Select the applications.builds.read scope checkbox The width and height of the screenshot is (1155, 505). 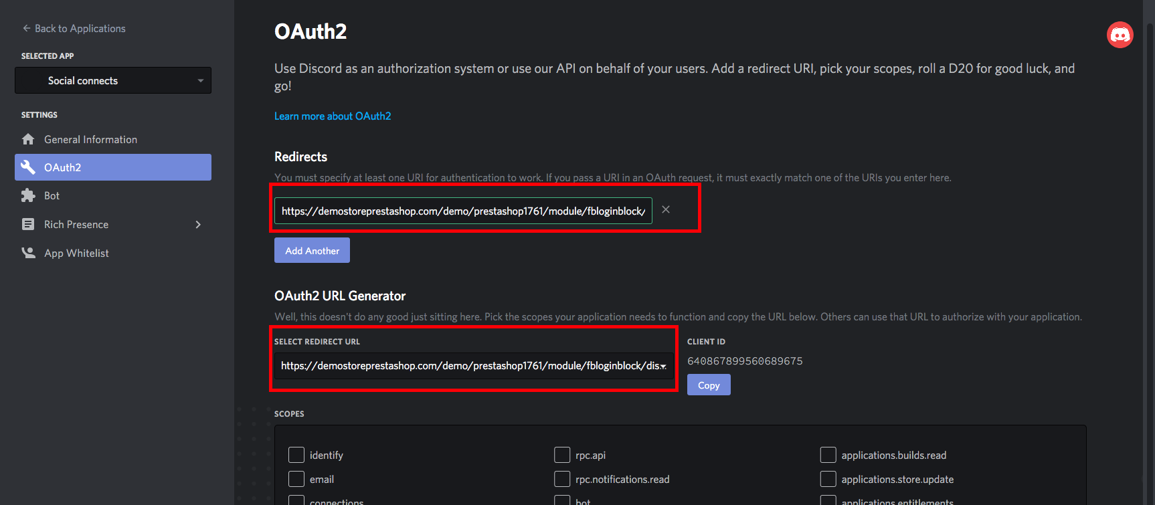[x=828, y=455]
